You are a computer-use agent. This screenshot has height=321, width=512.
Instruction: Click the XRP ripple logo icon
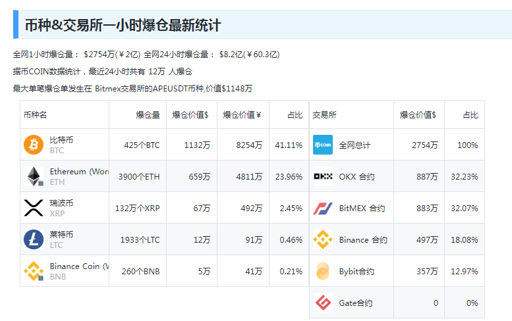pyautogui.click(x=34, y=208)
